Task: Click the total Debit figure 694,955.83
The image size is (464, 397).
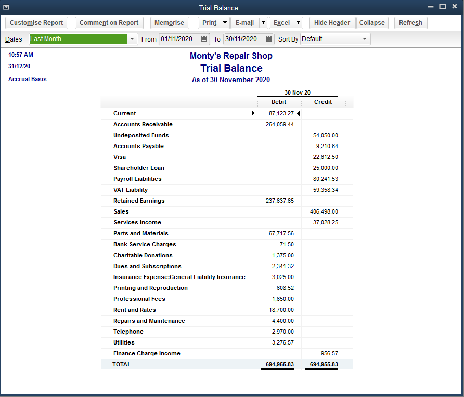Action: [x=280, y=365]
